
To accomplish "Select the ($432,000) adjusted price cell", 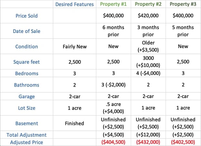I will pyautogui.click(x=148, y=142).
